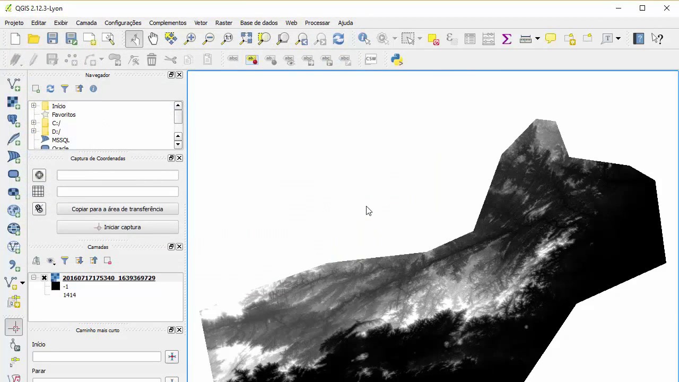Click Copiar para a área de transferência
This screenshot has height=382, width=679.
point(118,209)
